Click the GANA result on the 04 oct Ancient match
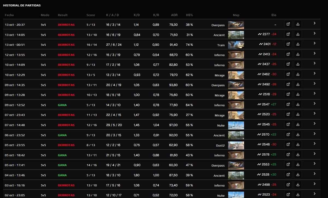This screenshot has height=198, width=328. coord(62,175)
